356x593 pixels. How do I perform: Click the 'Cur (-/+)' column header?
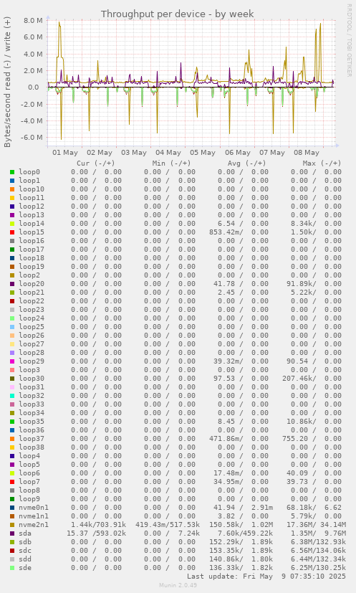[95, 163]
